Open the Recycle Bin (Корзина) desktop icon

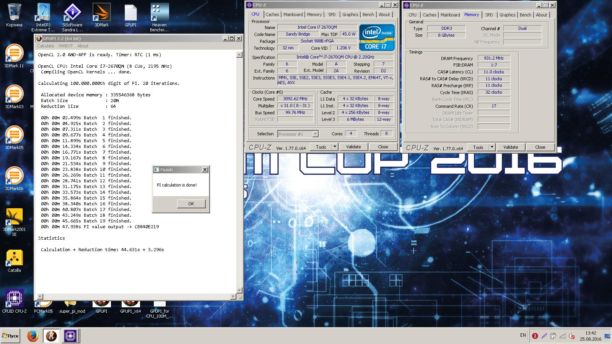point(14,15)
